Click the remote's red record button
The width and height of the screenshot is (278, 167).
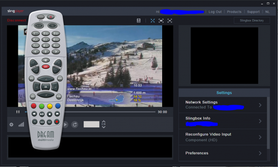[57, 122]
